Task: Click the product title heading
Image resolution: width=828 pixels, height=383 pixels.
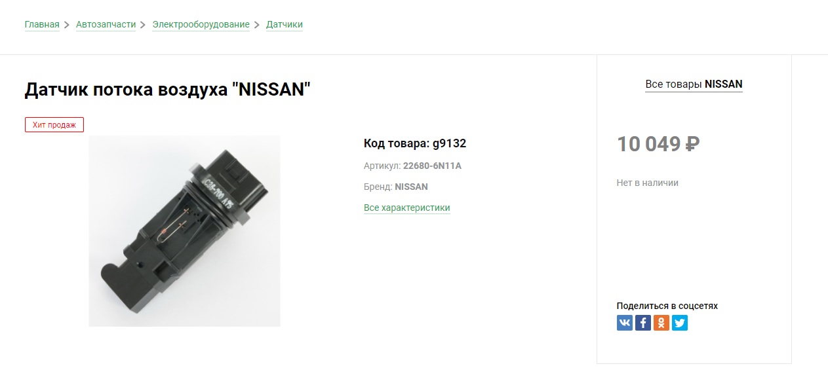Action: (x=167, y=90)
